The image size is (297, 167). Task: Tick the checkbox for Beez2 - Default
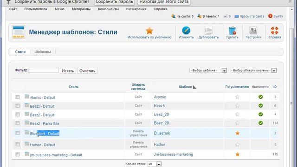18,115
